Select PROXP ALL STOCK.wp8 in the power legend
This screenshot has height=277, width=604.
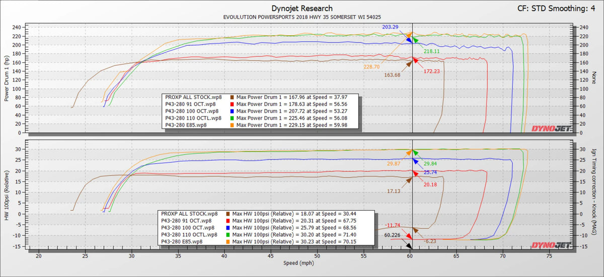click(x=193, y=97)
